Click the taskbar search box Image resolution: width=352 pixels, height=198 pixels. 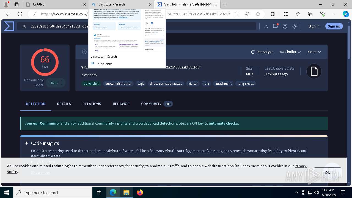pos(53,193)
